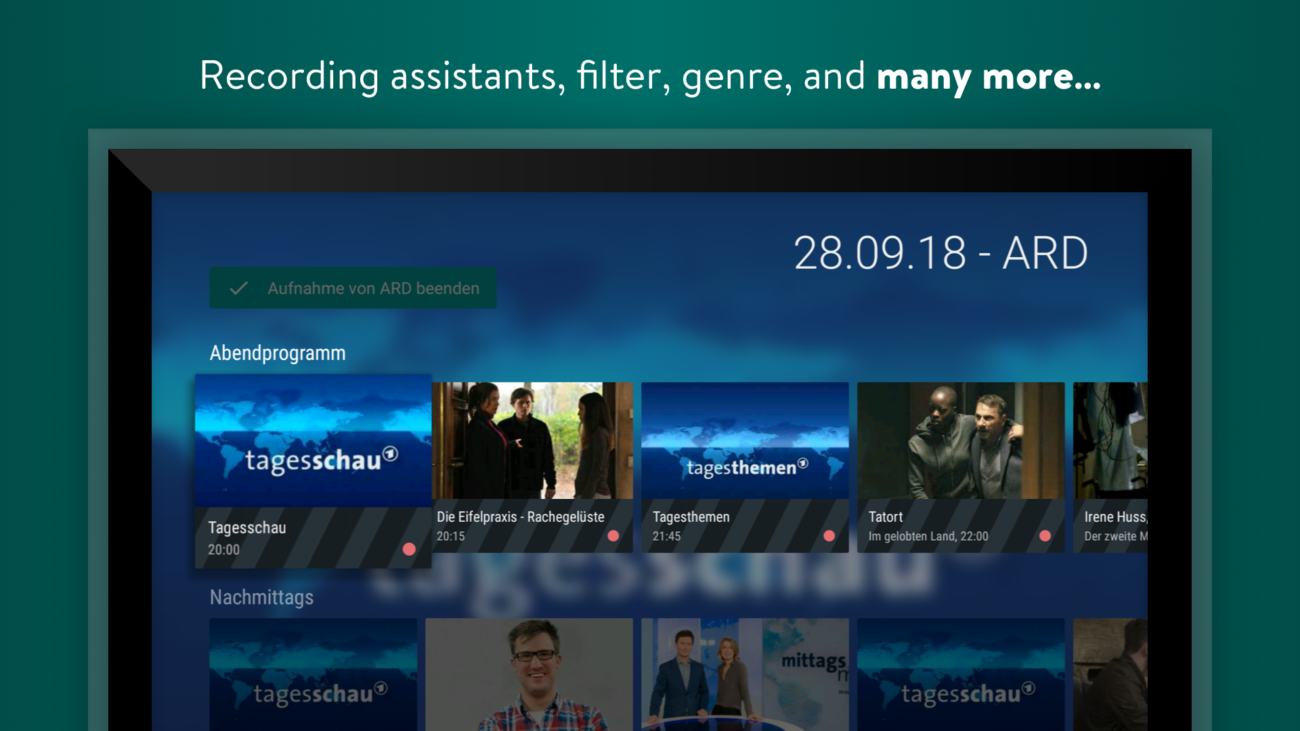Open the tagesthemen logo thumbnail
1300x731 pixels.
coord(745,441)
